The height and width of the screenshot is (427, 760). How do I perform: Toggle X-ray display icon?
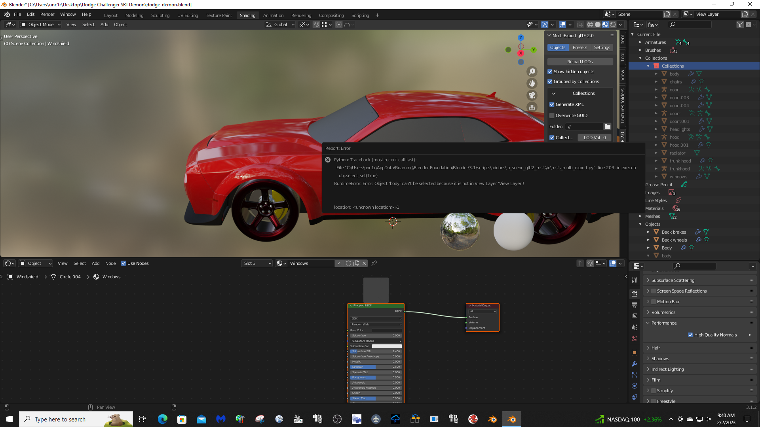(580, 25)
